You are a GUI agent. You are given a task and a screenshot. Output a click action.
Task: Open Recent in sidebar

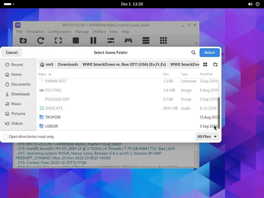click(18, 65)
